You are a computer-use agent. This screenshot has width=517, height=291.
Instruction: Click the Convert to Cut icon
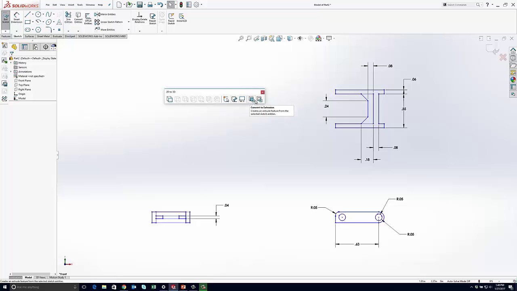[x=259, y=99]
